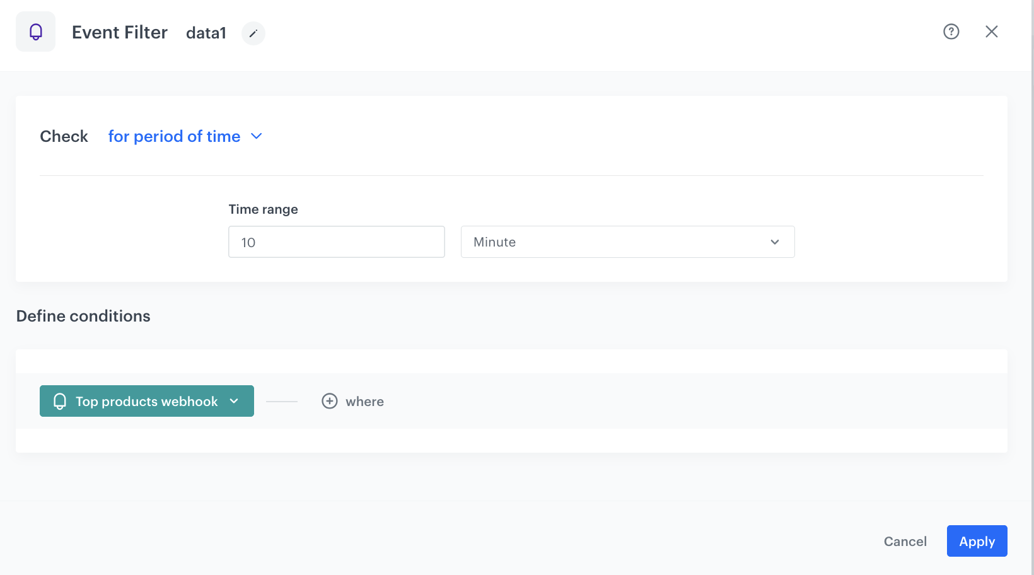Screen dimensions: 1034x575
Task: Cancel the event filter edits
Action: (x=905, y=541)
